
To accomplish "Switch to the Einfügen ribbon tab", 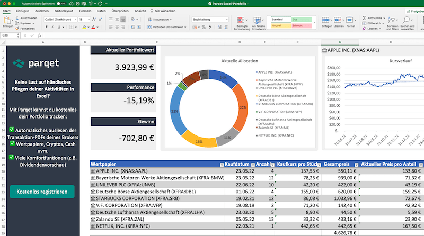I will [22, 11].
